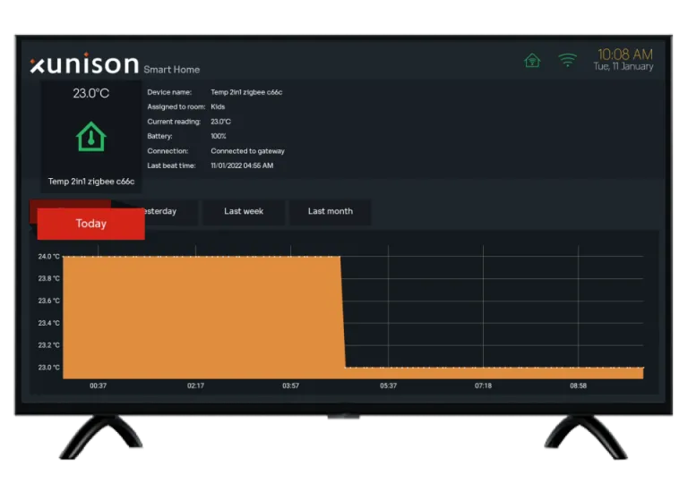Screen dimensions: 688x500
Task: Click the 05:37 time axis label
Action: [388, 386]
